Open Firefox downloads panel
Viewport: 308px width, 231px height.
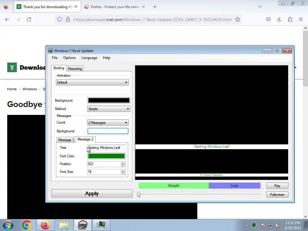tap(279, 19)
